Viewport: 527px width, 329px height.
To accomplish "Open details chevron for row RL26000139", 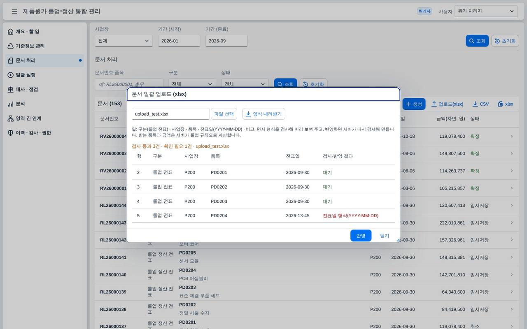I will [x=512, y=292].
